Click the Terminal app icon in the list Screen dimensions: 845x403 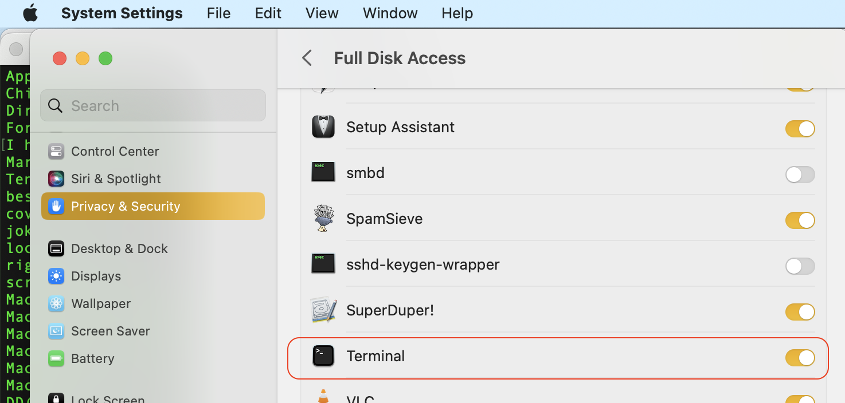(323, 355)
